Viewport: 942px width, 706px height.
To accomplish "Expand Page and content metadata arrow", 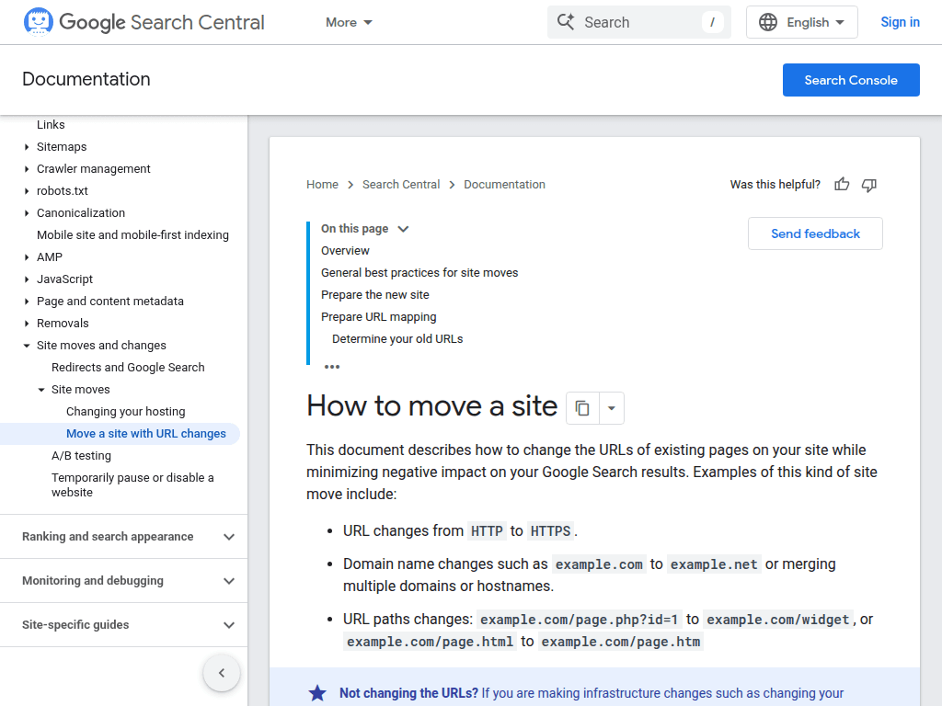I will coord(27,302).
